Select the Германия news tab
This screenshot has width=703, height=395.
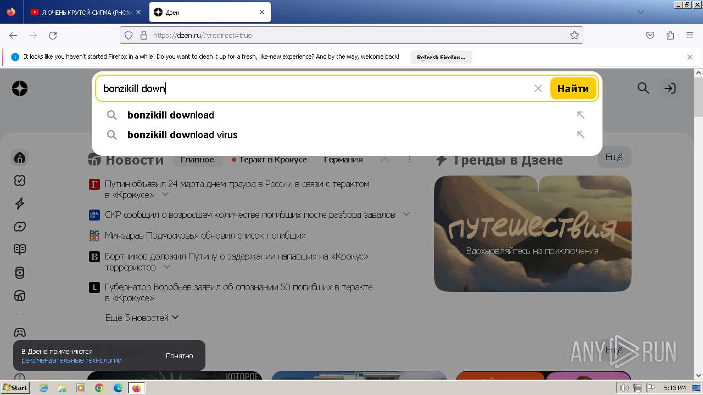coord(343,160)
